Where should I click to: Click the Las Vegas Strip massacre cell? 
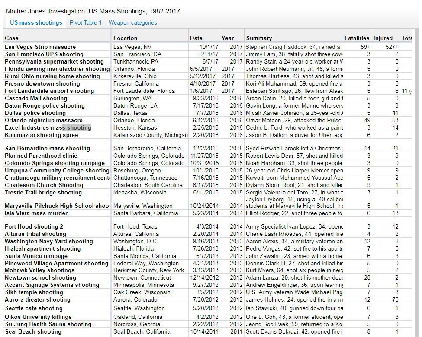tap(57, 47)
